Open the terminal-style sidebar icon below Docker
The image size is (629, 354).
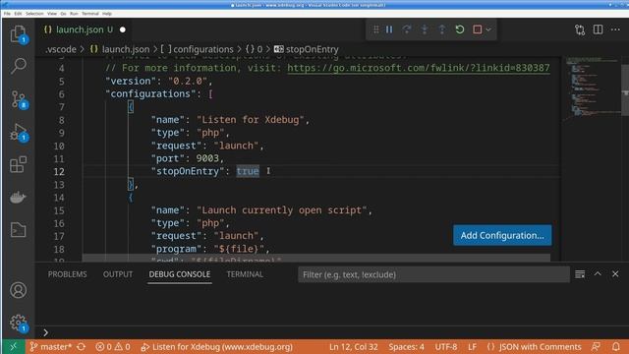(x=18, y=230)
